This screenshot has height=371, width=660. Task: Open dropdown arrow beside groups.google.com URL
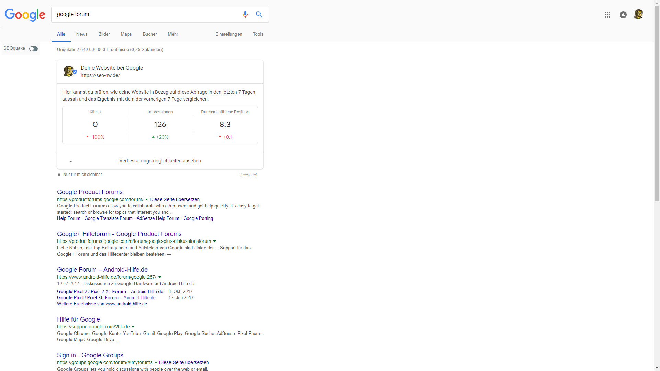(156, 363)
